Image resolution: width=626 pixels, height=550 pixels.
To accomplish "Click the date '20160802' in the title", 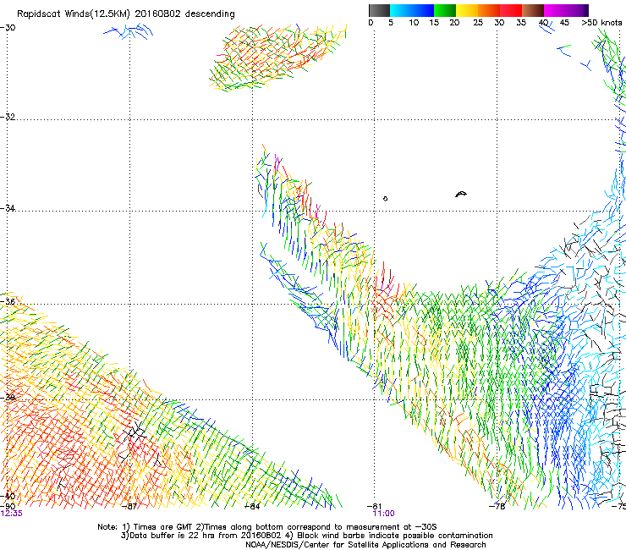I will tap(157, 14).
